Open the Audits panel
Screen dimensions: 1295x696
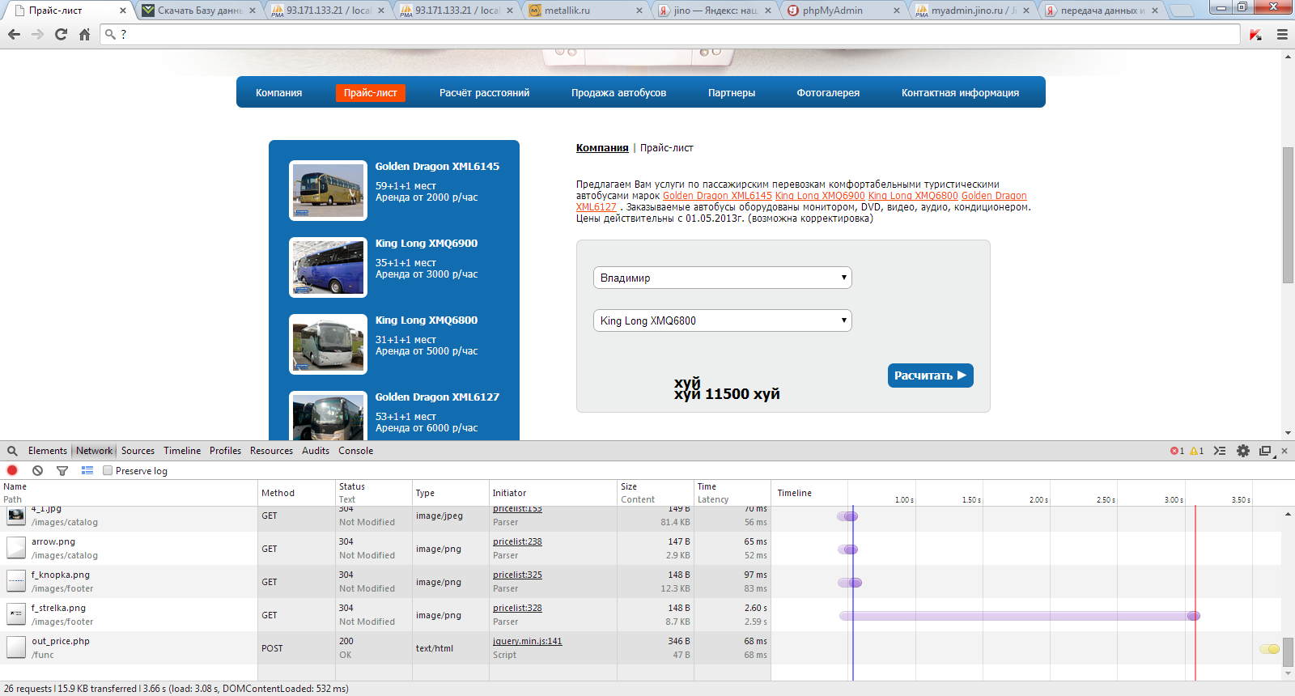coord(316,451)
